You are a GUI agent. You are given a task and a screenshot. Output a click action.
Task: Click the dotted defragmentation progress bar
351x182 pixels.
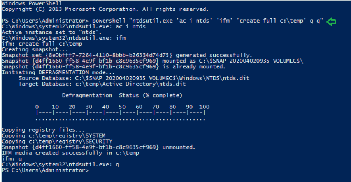120,119
